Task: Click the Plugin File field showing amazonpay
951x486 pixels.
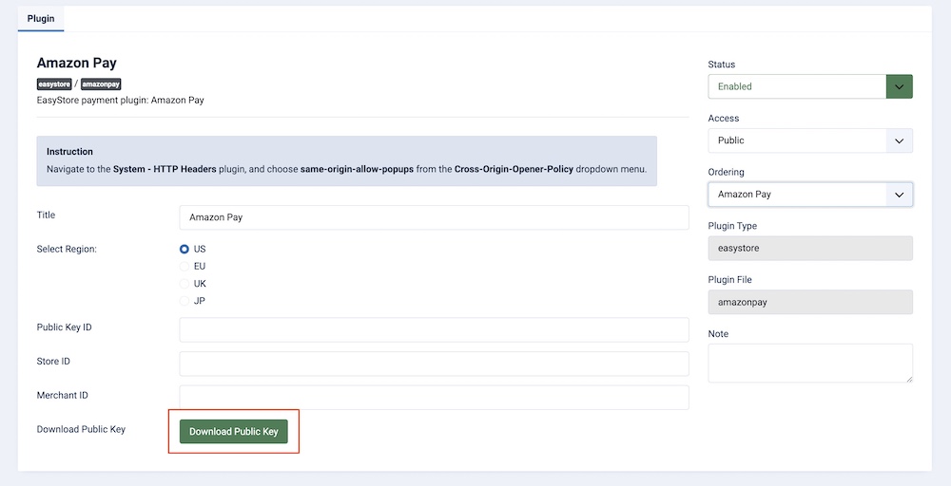Action: (810, 302)
